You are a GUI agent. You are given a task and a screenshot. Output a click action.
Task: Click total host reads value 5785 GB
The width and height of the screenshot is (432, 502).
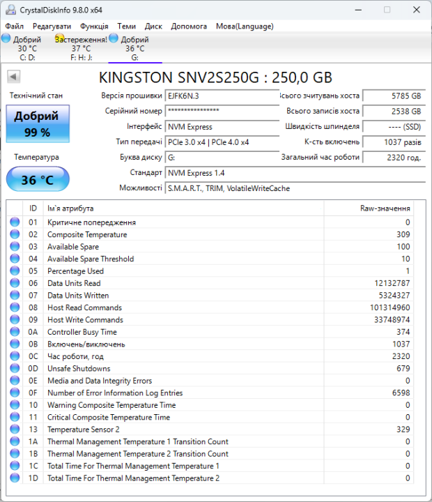click(x=394, y=96)
